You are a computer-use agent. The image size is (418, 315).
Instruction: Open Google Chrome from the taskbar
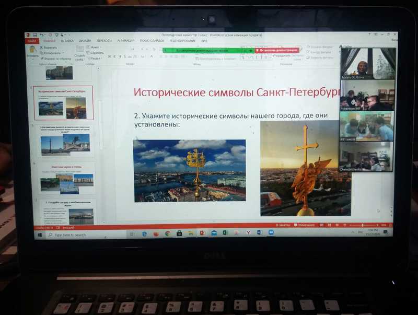tap(168, 234)
